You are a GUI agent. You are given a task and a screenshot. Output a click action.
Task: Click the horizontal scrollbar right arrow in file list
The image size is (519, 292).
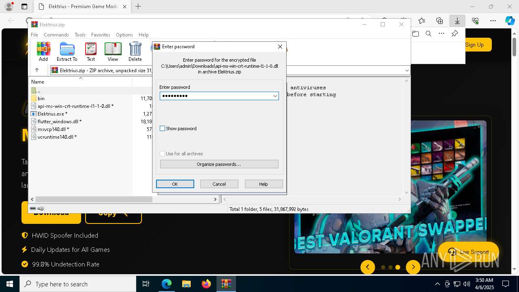pos(215,199)
